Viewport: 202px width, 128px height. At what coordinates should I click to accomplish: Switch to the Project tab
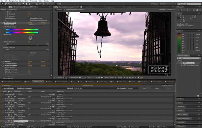[3, 7]
